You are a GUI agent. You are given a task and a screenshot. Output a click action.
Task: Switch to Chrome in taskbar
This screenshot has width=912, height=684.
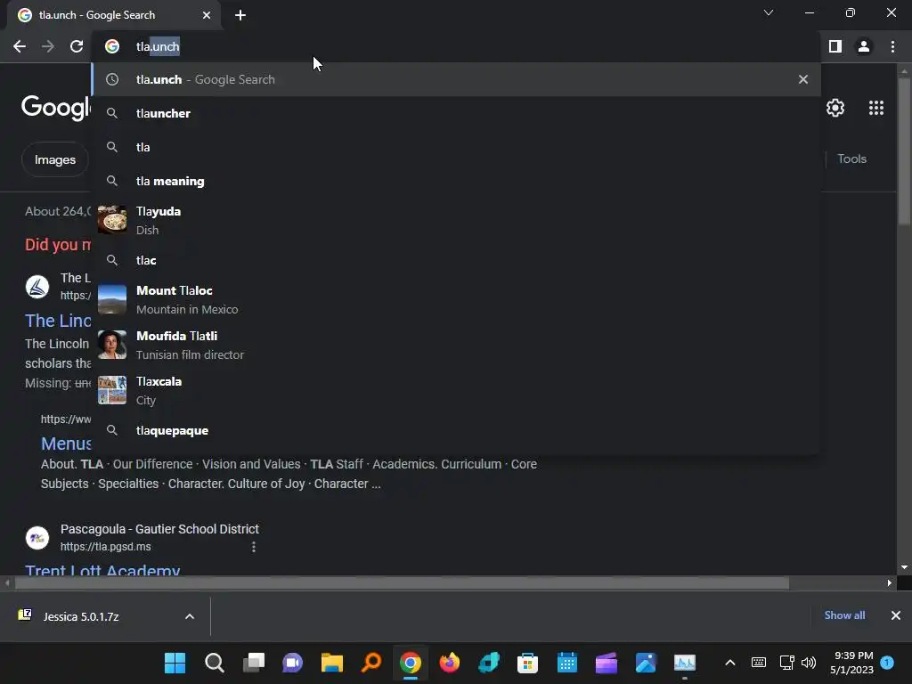pyautogui.click(x=411, y=663)
